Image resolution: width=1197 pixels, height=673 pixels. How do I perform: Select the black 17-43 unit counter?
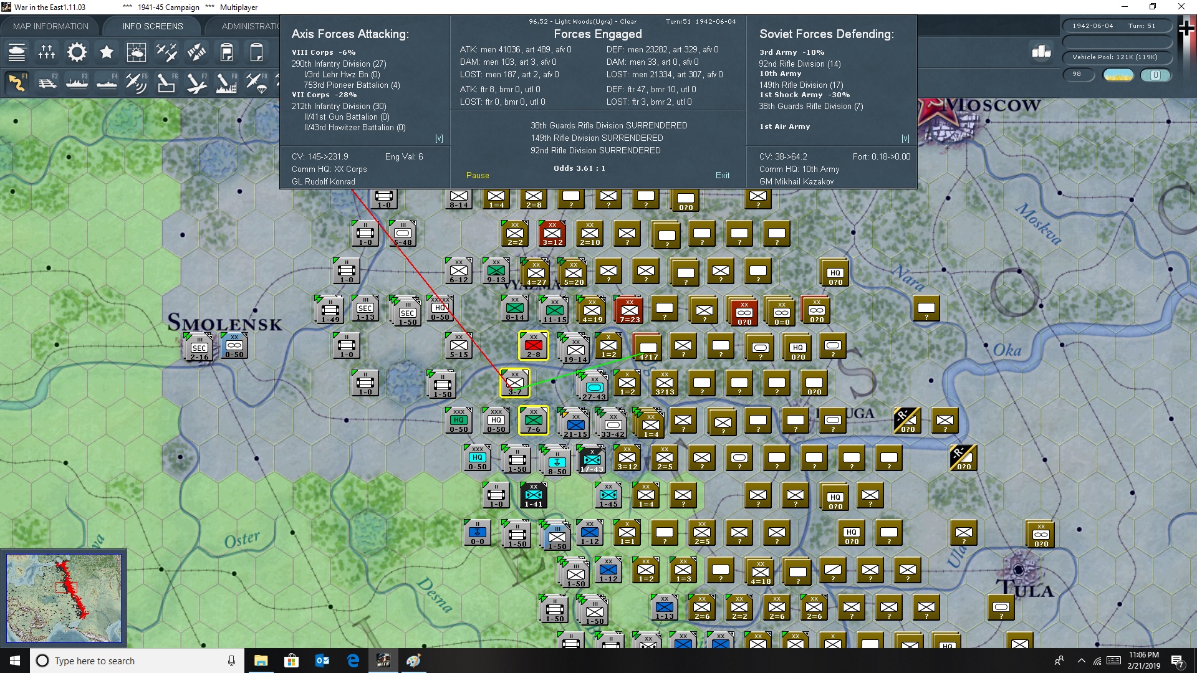point(592,459)
